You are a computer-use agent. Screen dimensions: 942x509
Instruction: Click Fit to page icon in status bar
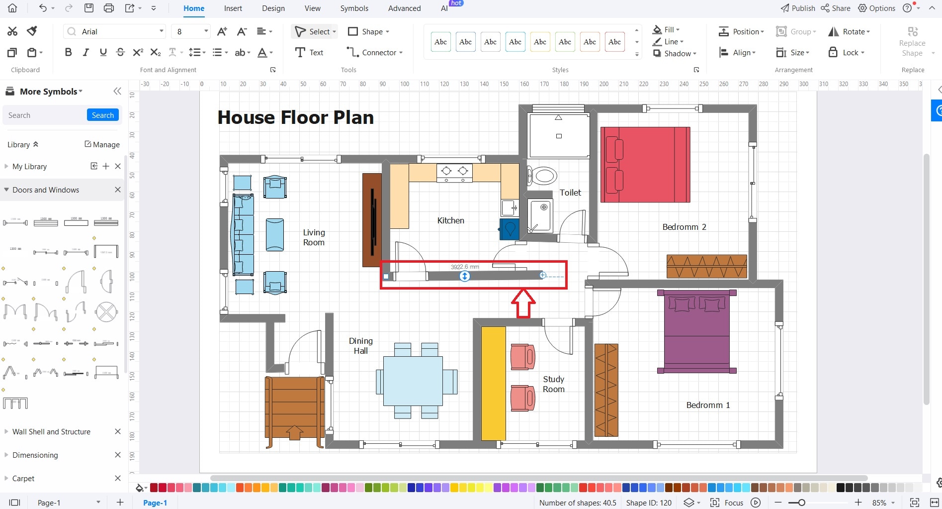(x=914, y=503)
